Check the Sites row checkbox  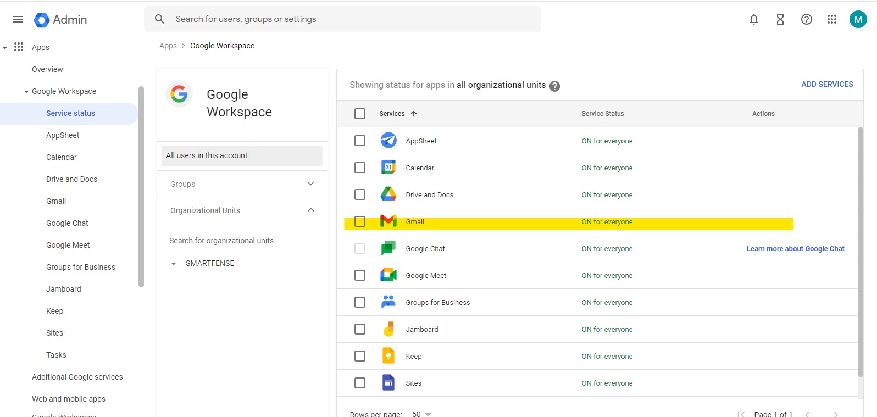tap(360, 383)
